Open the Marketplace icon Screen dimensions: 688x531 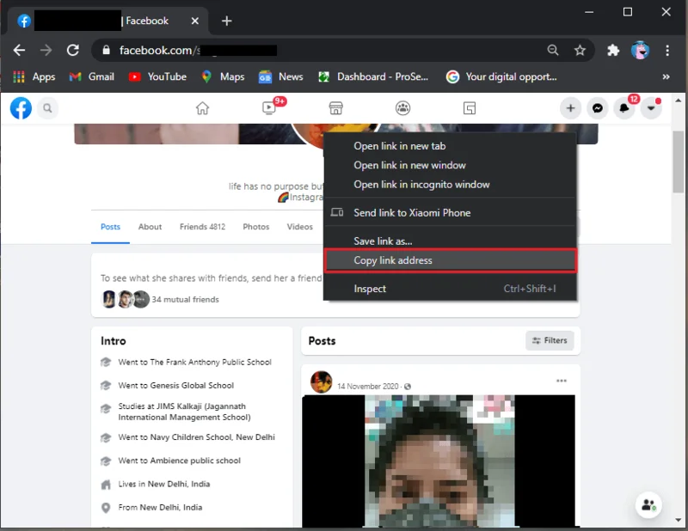(336, 108)
